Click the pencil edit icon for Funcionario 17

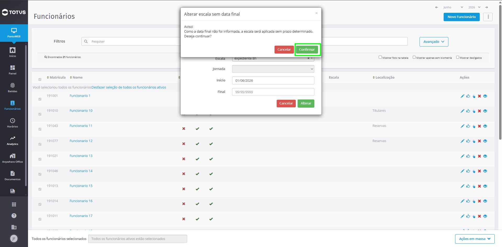click(462, 216)
